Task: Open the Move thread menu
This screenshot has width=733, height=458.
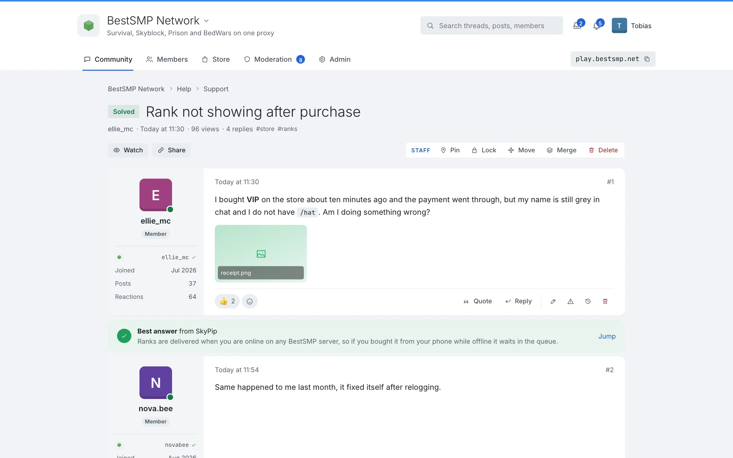Action: 521,150
